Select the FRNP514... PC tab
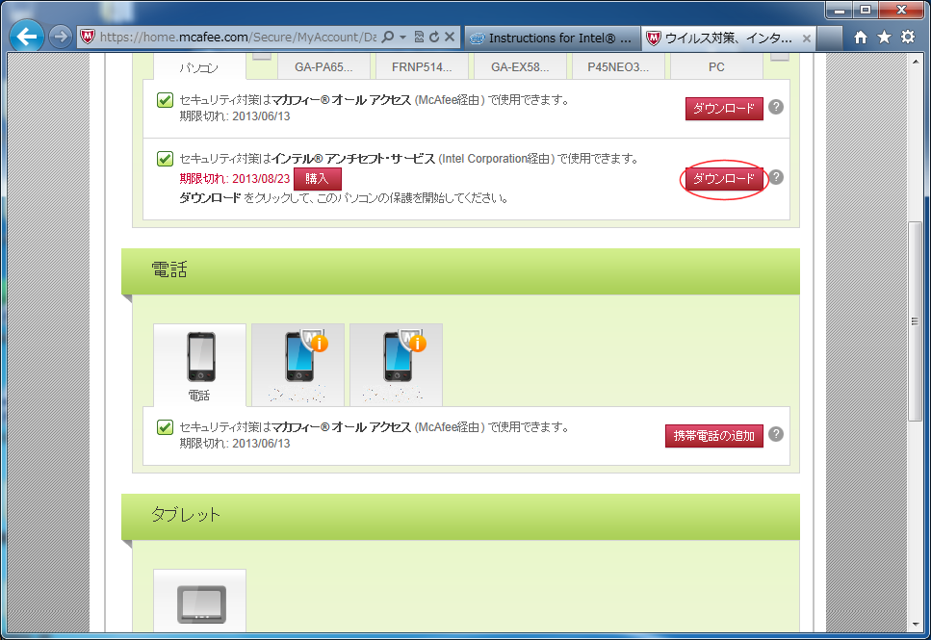This screenshot has height=640, width=931. tap(422, 67)
